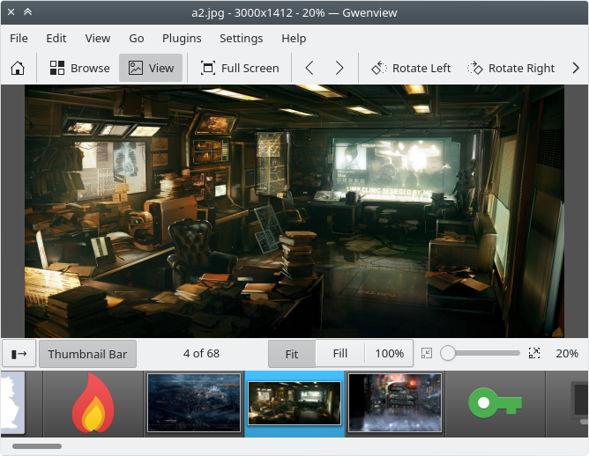Select the green key icon thumbnail
The width and height of the screenshot is (589, 456).
tap(495, 403)
